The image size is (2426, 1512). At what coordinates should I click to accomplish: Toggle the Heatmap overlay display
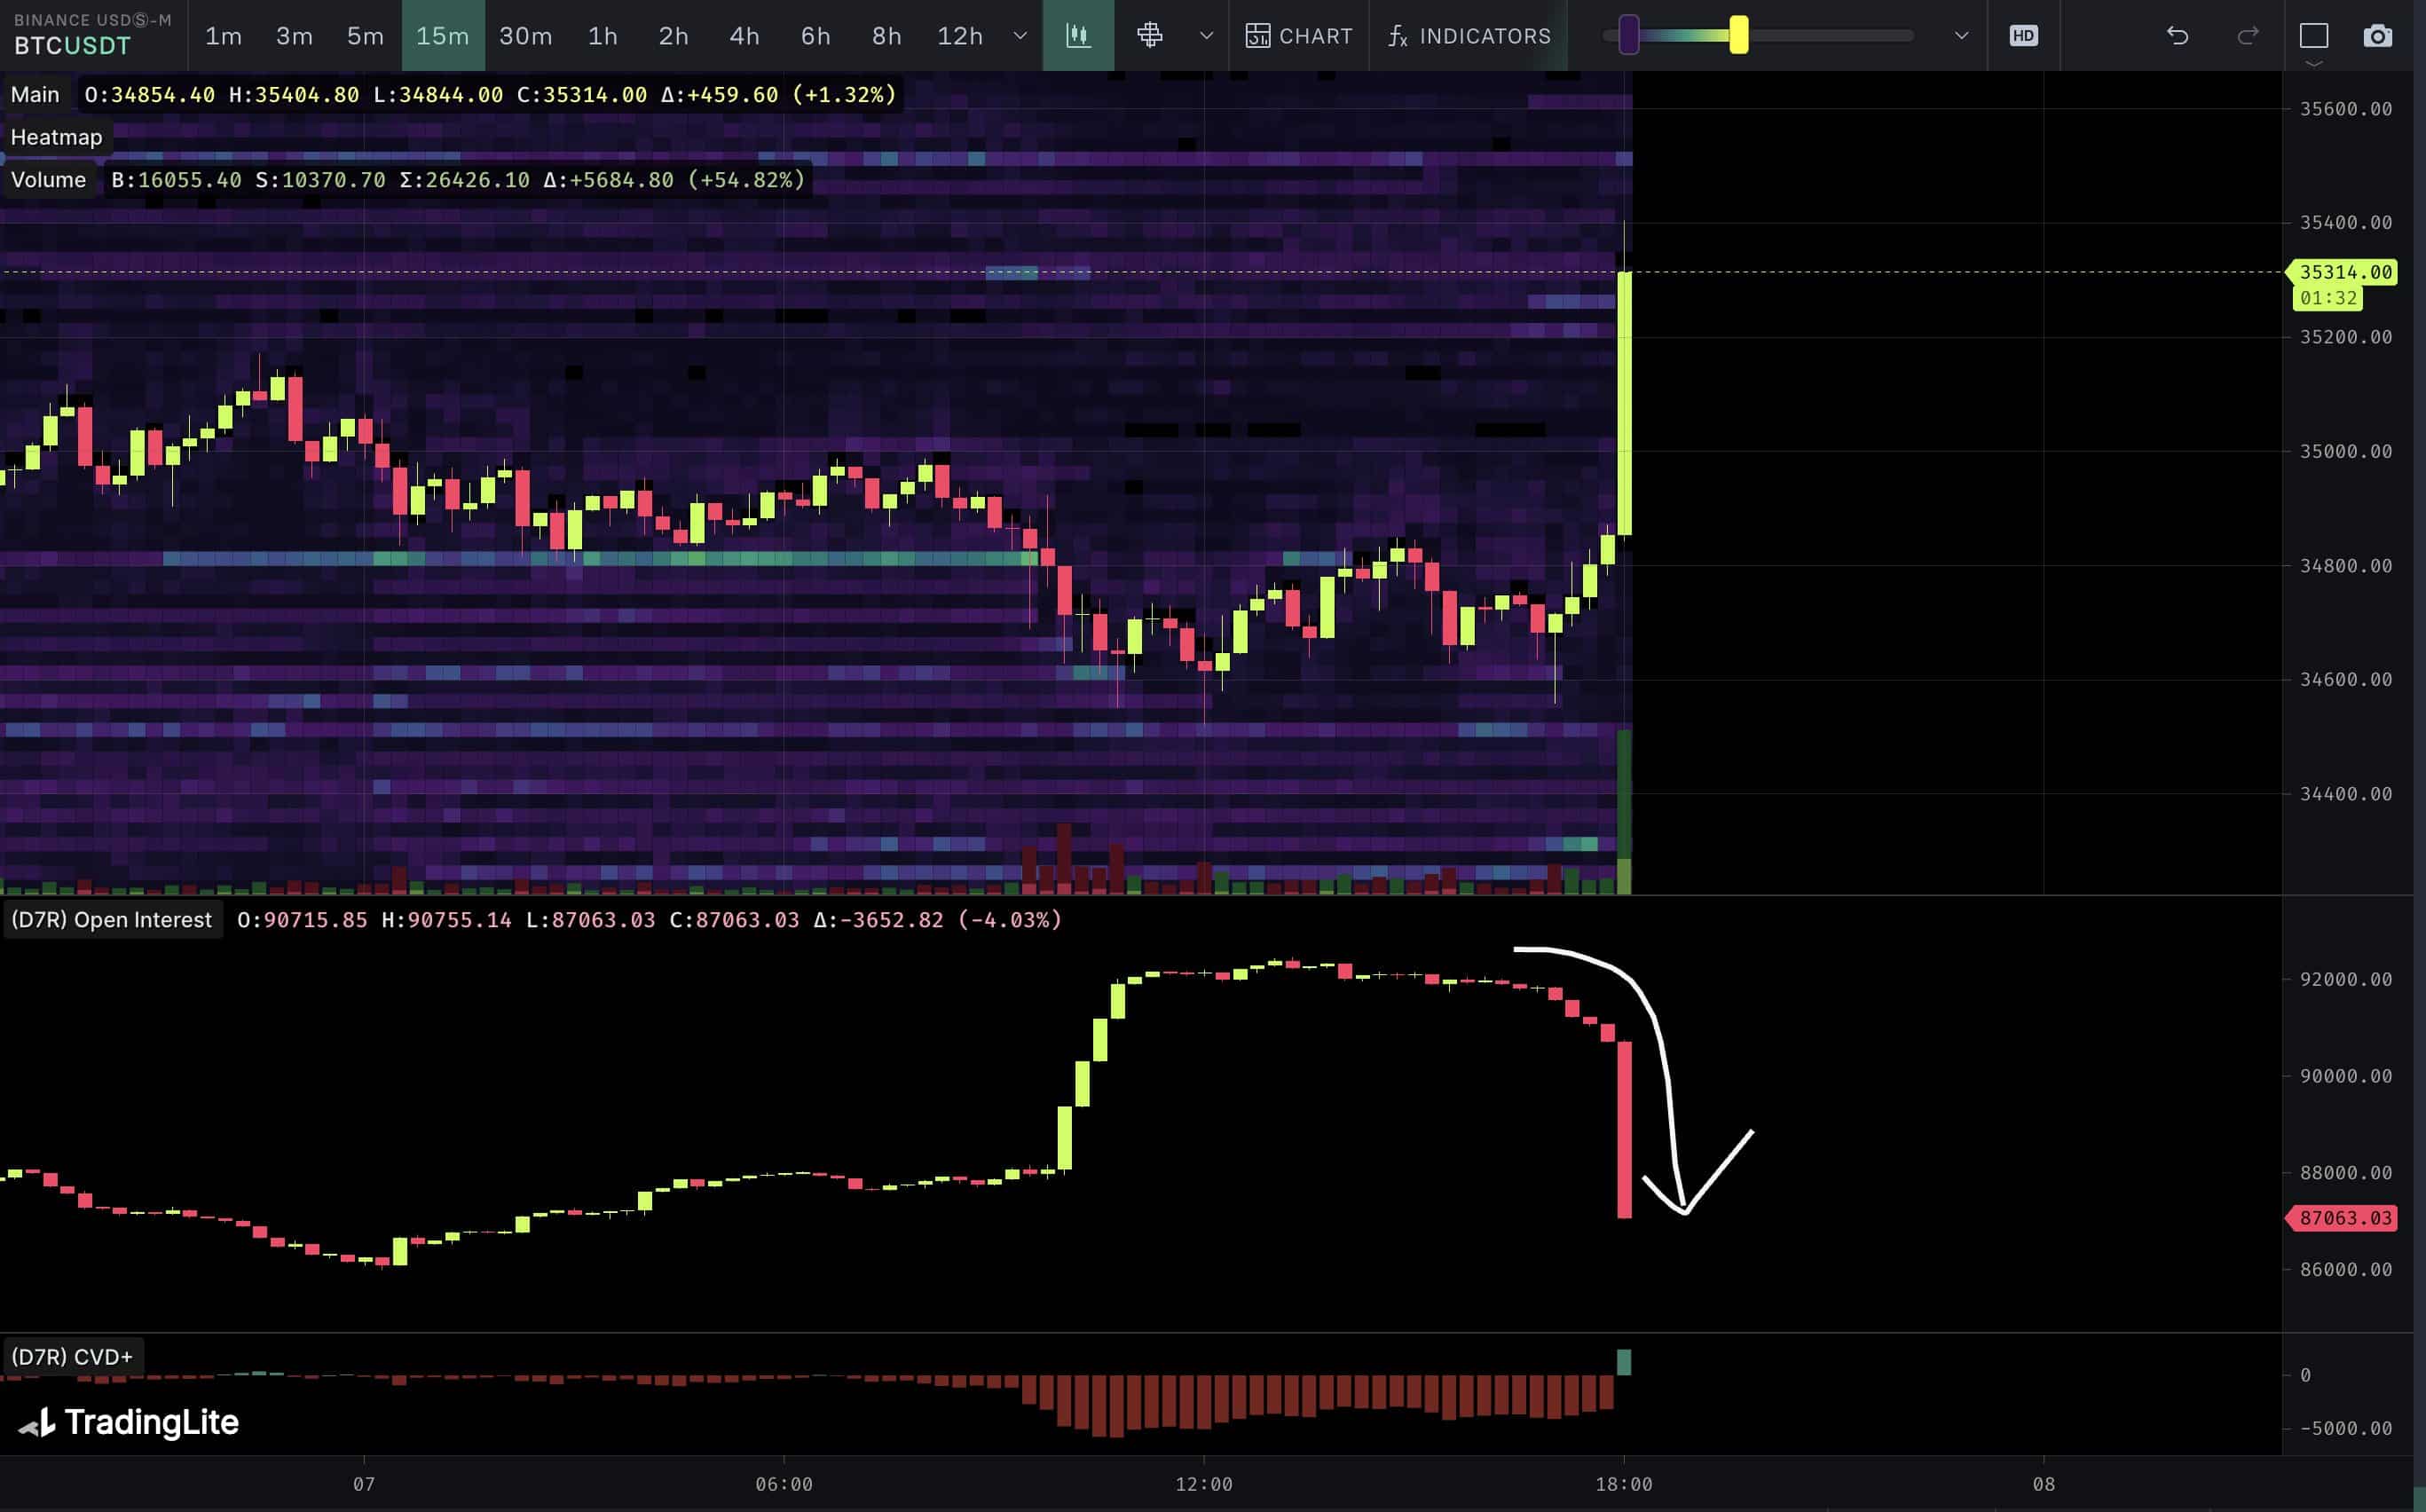56,136
